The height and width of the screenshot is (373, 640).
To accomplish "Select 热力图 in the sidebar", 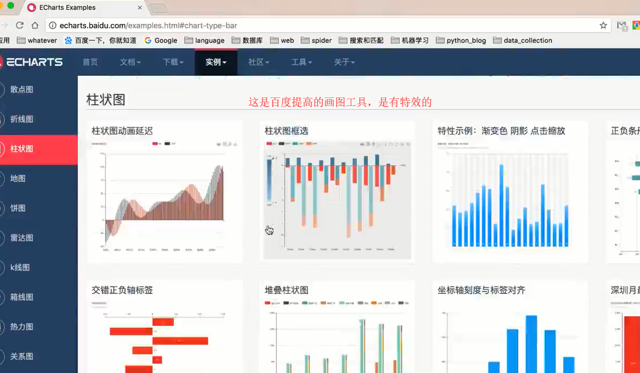I will [x=39, y=327].
